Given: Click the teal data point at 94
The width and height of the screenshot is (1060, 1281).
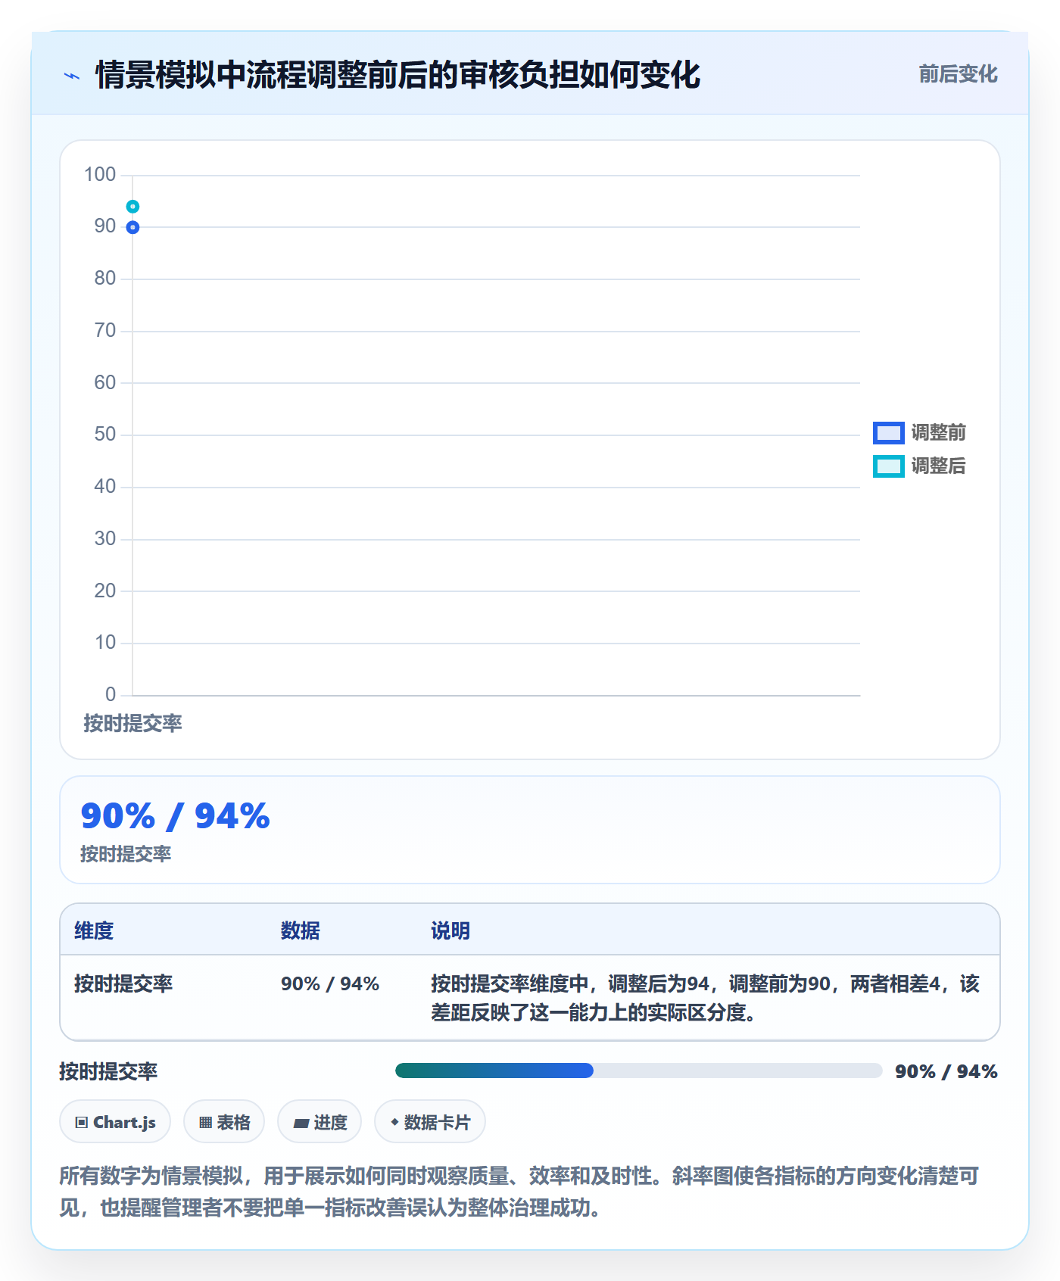Looking at the screenshot, I should pyautogui.click(x=132, y=207).
